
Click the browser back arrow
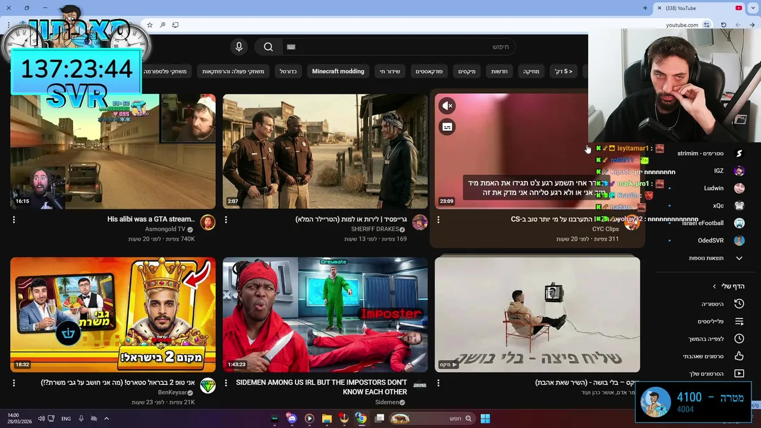click(x=753, y=25)
